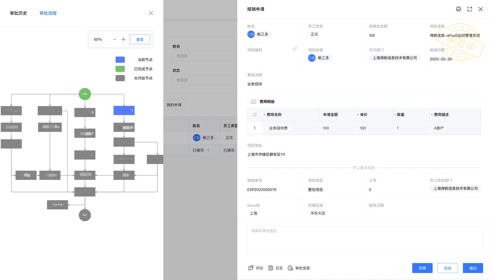The width and height of the screenshot is (492, 280).
Task: Zoom out the flowchart with the minus icon
Action: [115, 40]
